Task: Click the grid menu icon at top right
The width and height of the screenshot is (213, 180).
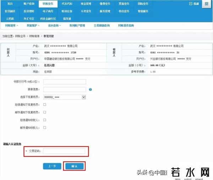Action: pyautogui.click(x=206, y=4)
